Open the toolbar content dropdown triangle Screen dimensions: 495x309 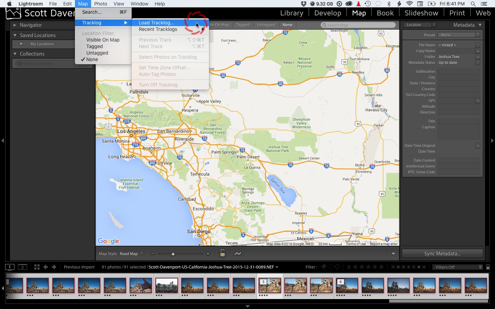click(393, 254)
